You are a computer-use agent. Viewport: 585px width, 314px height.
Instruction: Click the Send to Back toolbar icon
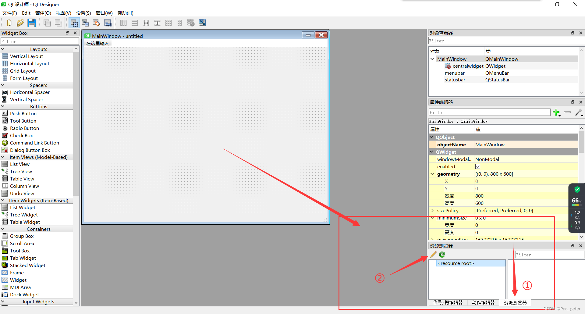(47, 23)
